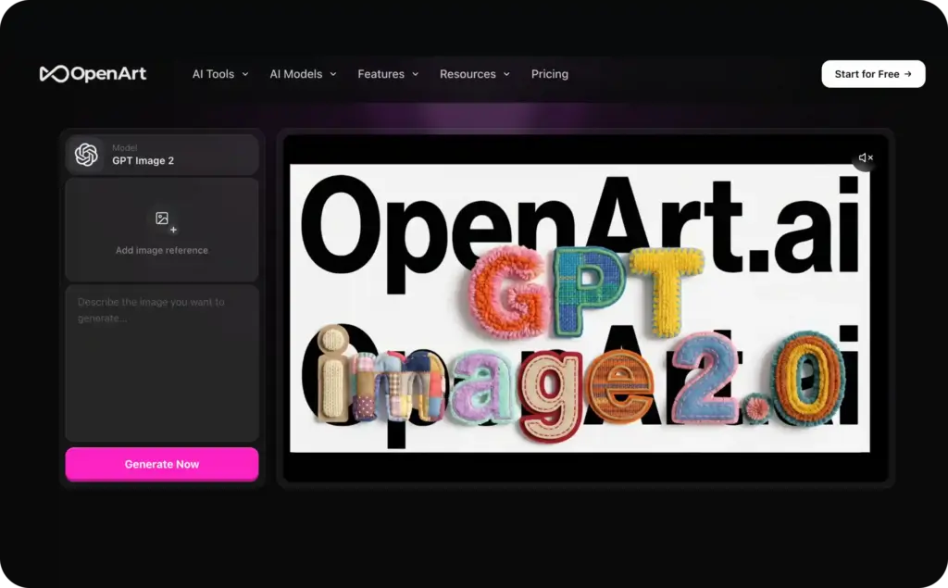The width and height of the screenshot is (948, 588).
Task: Unmute the video with the speaker icon
Action: [x=866, y=158]
